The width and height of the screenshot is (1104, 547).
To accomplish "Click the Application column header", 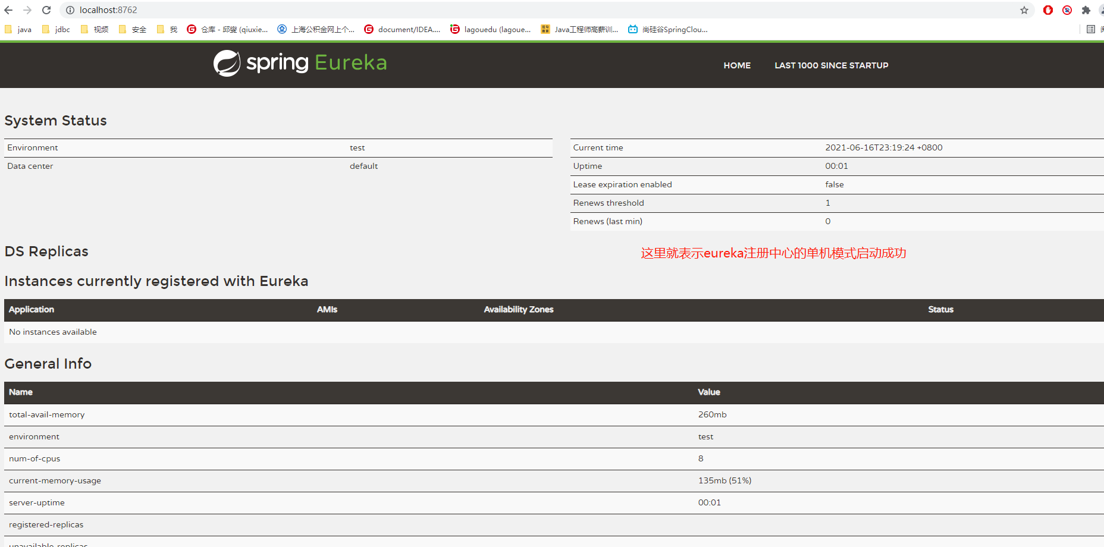I will click(32, 309).
